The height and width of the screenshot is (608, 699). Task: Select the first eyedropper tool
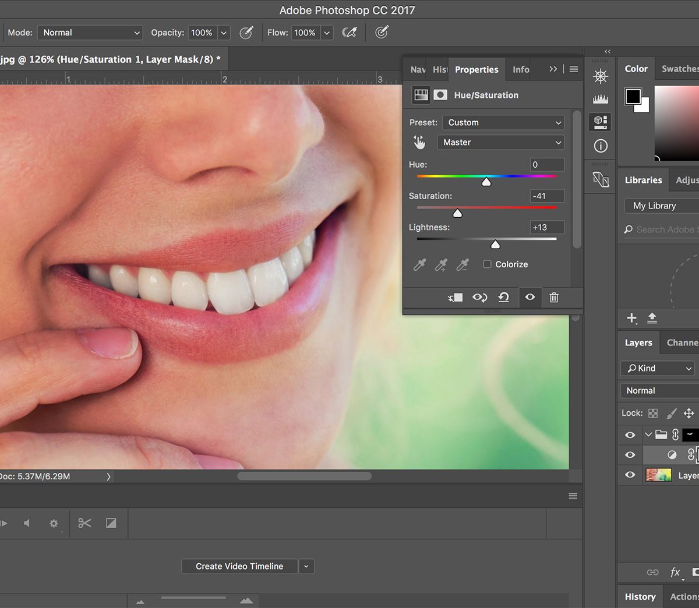click(419, 265)
